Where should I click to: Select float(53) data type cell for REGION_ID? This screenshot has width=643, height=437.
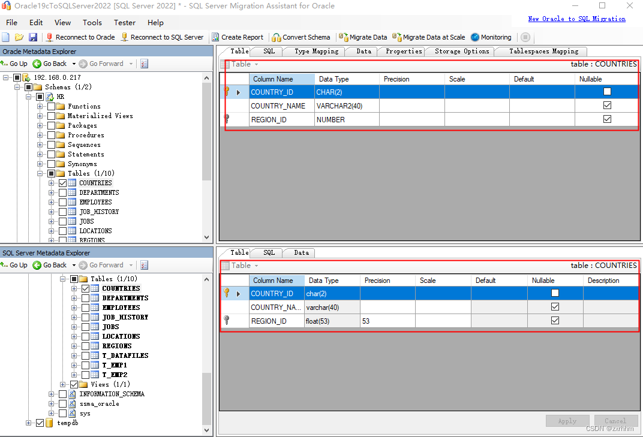332,321
